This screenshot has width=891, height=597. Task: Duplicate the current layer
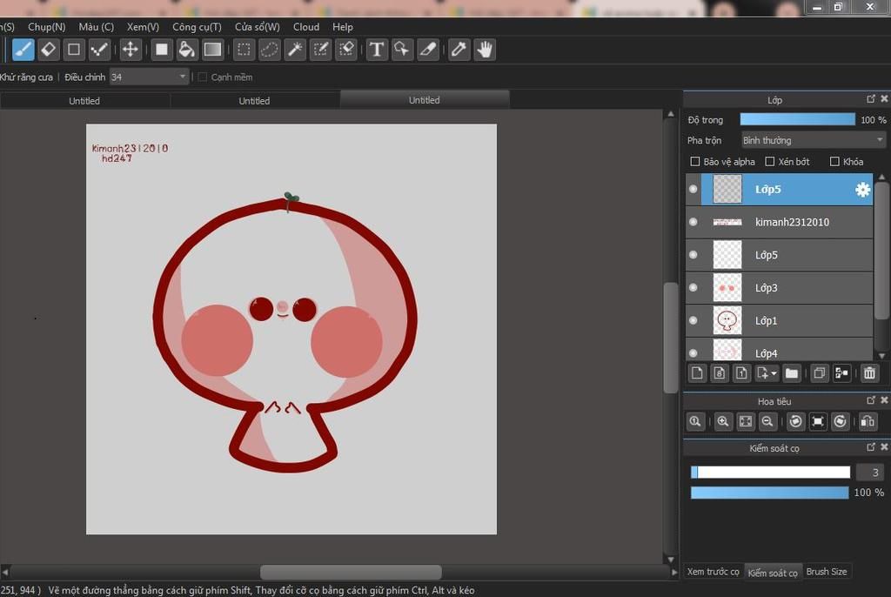[x=819, y=373]
